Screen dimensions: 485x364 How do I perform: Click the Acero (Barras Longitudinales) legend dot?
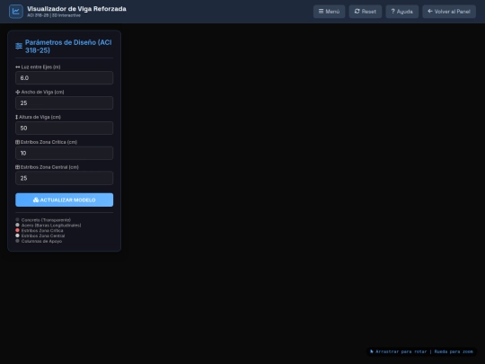pyautogui.click(x=17, y=225)
